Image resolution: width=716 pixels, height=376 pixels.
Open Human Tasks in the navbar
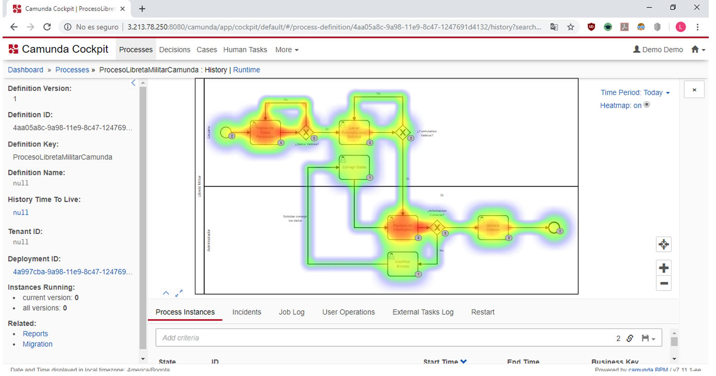click(245, 50)
